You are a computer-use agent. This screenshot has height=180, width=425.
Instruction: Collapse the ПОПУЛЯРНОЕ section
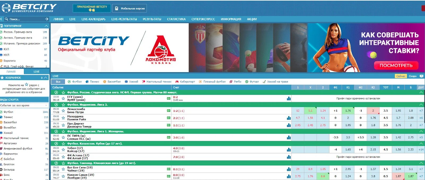pyautogui.click(x=46, y=26)
